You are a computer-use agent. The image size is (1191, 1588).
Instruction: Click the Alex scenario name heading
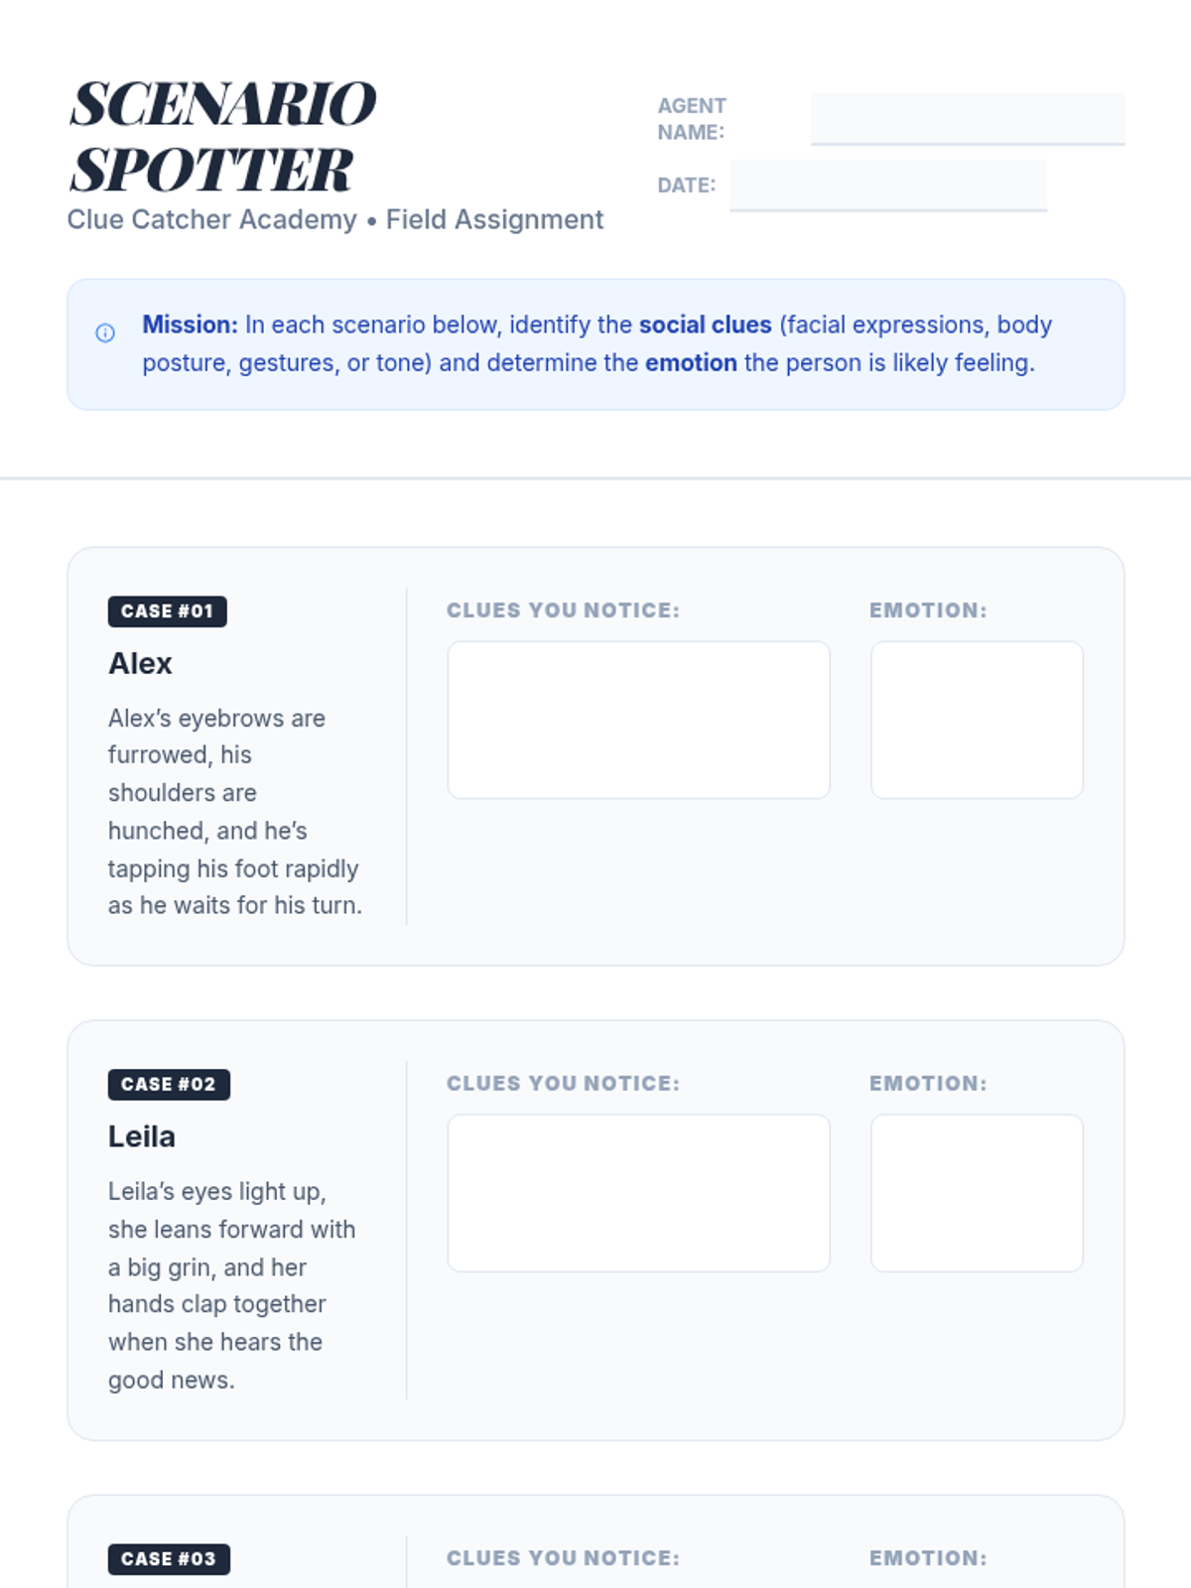(140, 663)
